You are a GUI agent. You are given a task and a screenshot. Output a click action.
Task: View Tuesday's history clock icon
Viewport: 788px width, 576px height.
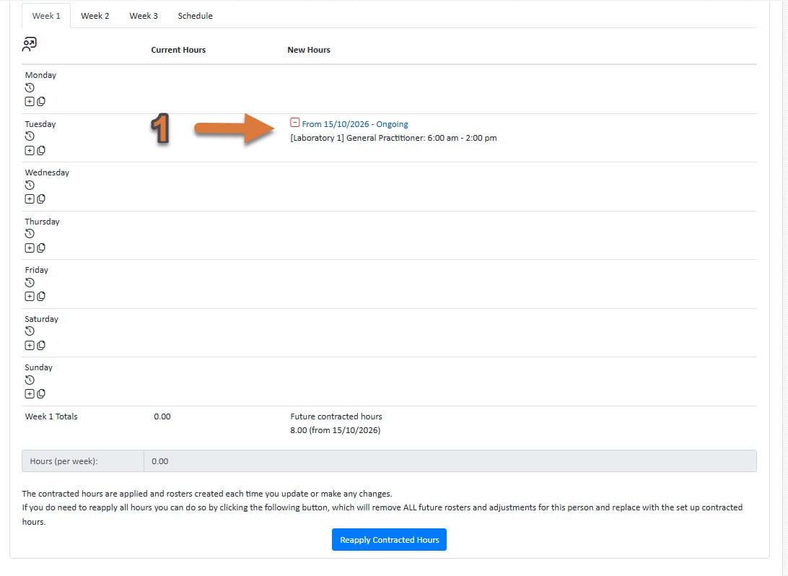click(x=30, y=136)
